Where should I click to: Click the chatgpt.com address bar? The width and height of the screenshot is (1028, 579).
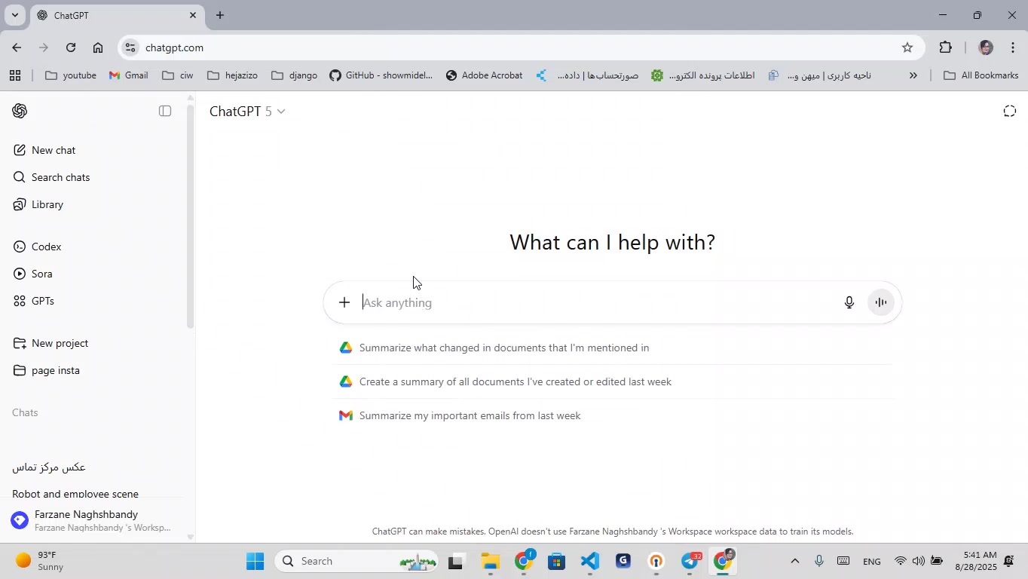pos(520,47)
